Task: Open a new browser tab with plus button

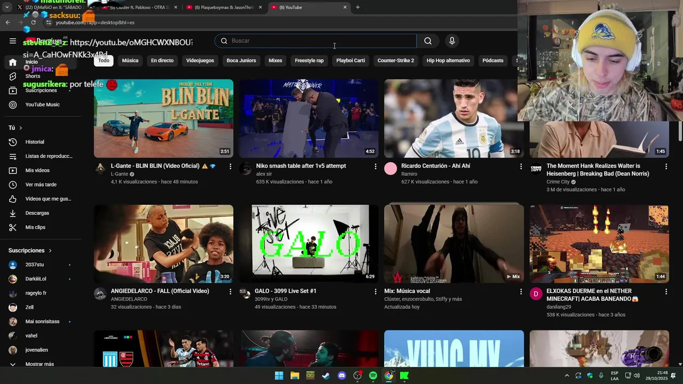Action: 358,7
